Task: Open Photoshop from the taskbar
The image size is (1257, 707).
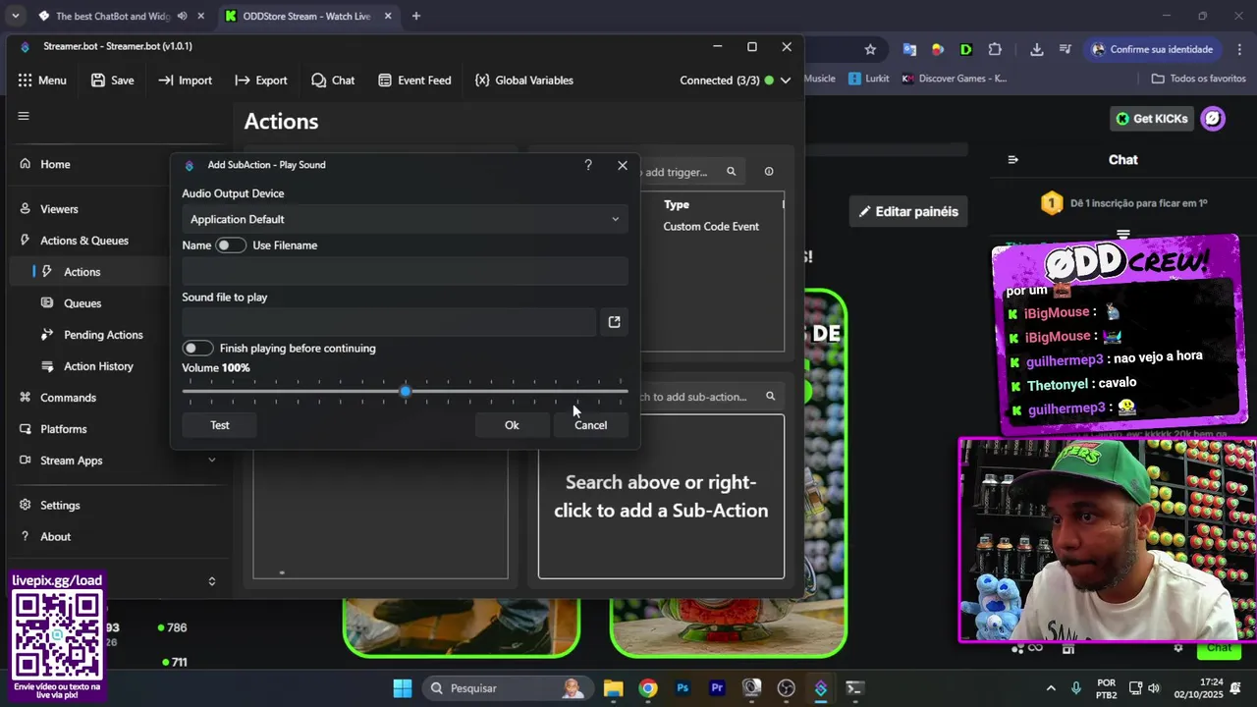Action: (683, 688)
